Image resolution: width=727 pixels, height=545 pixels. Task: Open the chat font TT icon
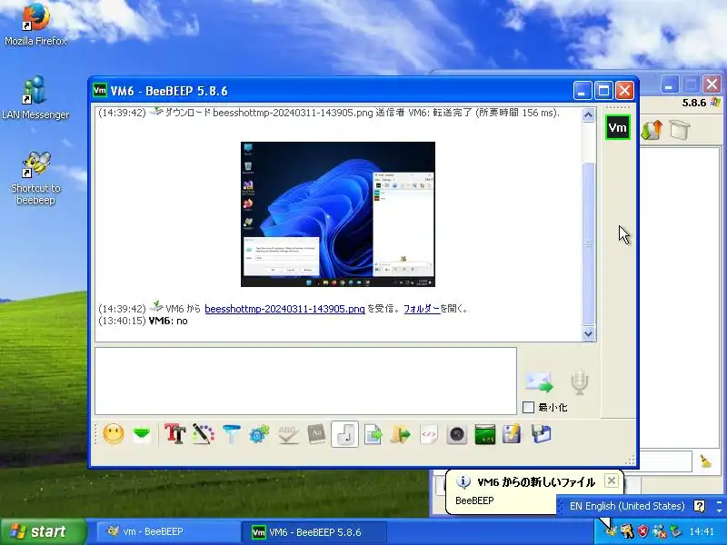point(174,435)
